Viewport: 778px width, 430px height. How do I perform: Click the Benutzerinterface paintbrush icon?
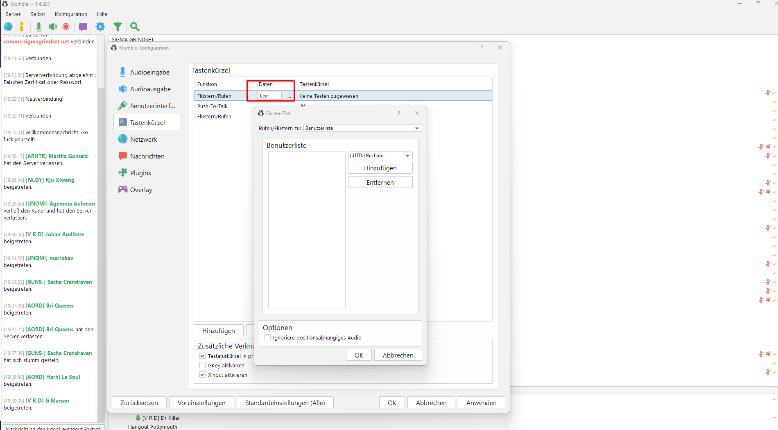pos(122,106)
